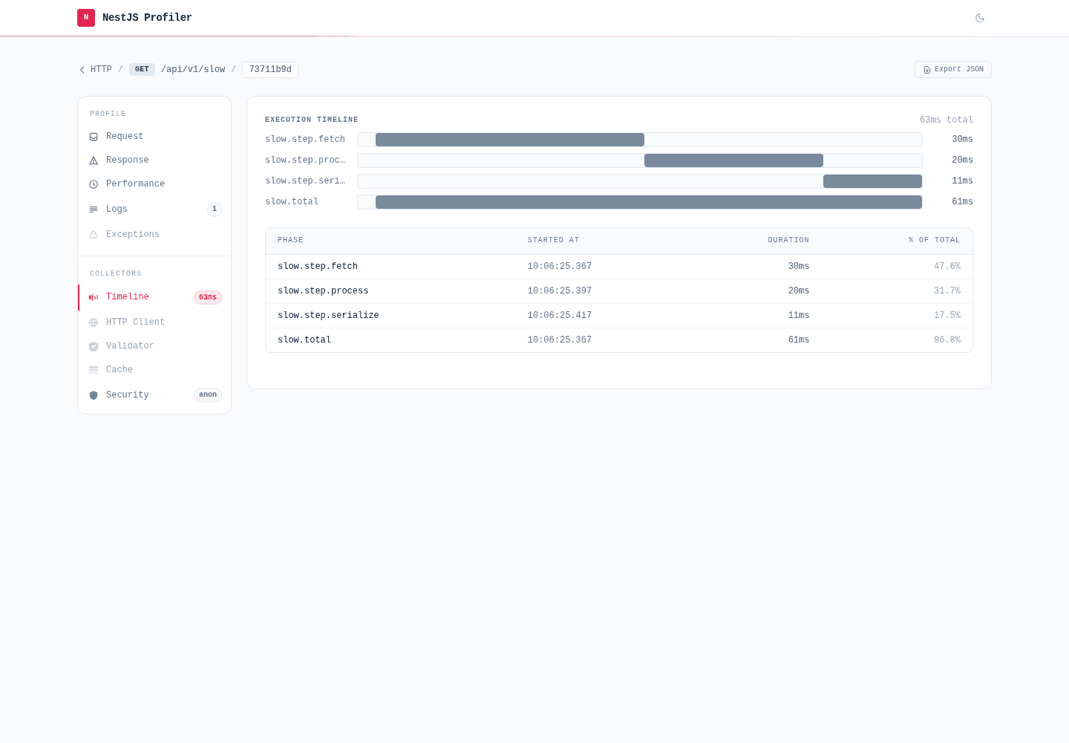The height and width of the screenshot is (743, 1069).
Task: Click the Security shield icon
Action: pos(94,395)
